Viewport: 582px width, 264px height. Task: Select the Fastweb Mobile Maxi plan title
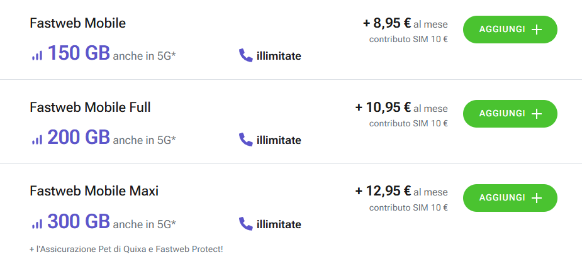click(94, 191)
